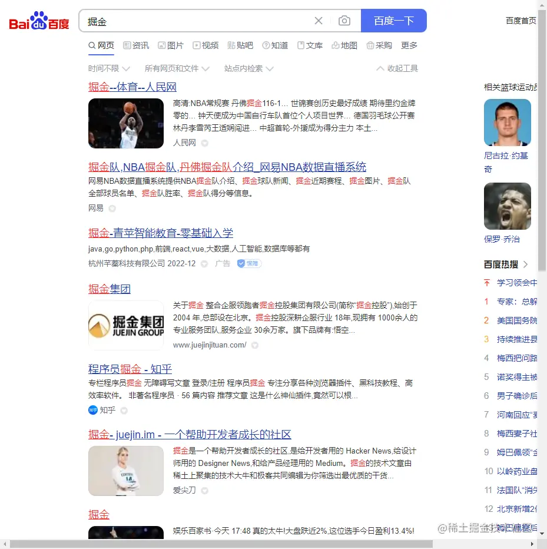
Task: Open hot search item 1 专家
Action: pyautogui.click(x=517, y=302)
